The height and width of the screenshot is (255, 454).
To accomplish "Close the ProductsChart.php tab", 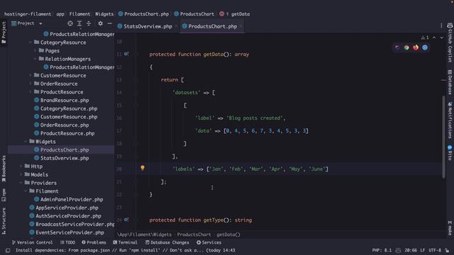I will click(241, 26).
